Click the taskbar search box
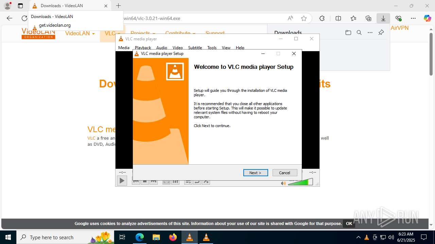The image size is (435, 244). (65, 237)
